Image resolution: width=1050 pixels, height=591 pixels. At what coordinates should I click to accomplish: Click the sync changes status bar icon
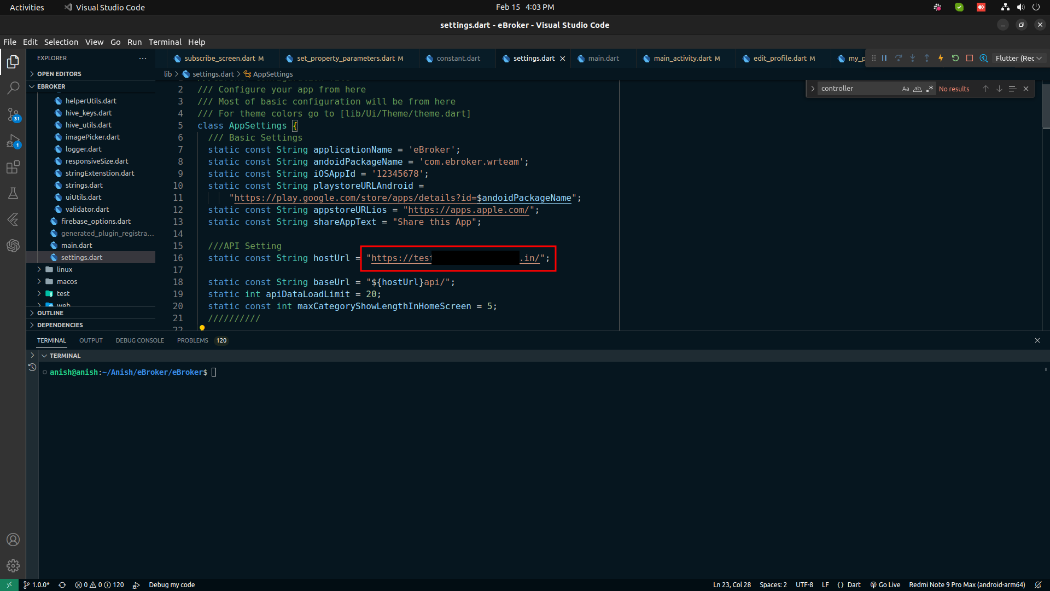tap(62, 585)
